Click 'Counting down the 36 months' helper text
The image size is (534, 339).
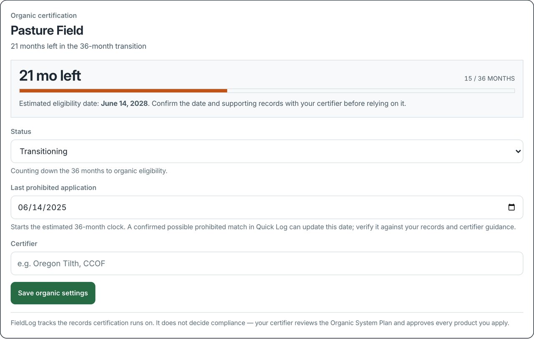[x=89, y=171]
